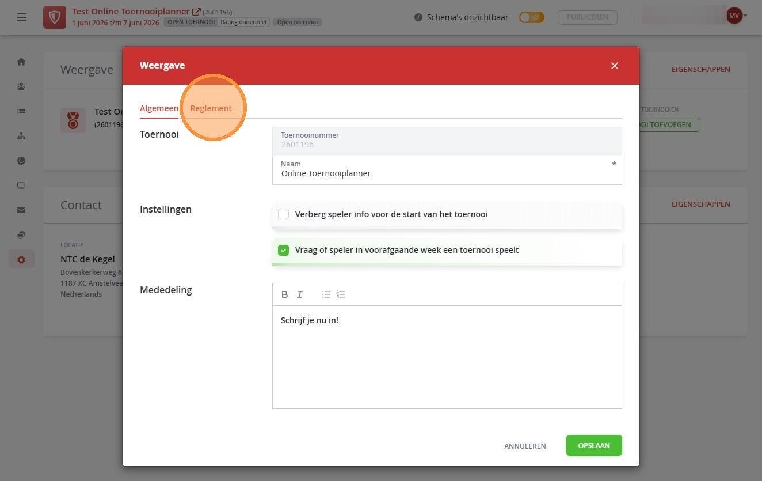The height and width of the screenshot is (481, 762).
Task: Toggle the Schema's onzichtbaar switch
Action: (x=531, y=17)
